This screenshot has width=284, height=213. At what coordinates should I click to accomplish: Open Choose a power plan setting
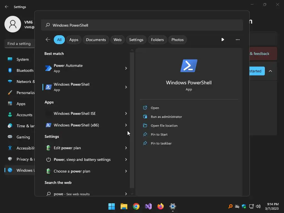pos(86,171)
